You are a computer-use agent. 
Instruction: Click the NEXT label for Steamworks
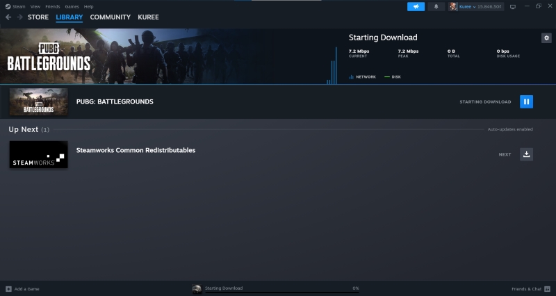click(x=505, y=154)
